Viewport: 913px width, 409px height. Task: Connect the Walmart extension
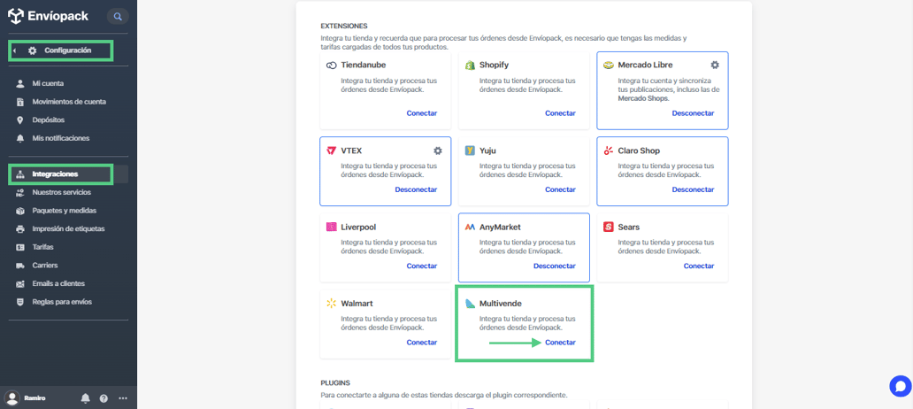click(422, 342)
